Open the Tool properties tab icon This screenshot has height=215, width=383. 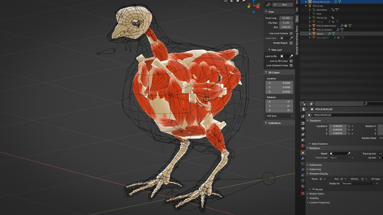point(303,116)
